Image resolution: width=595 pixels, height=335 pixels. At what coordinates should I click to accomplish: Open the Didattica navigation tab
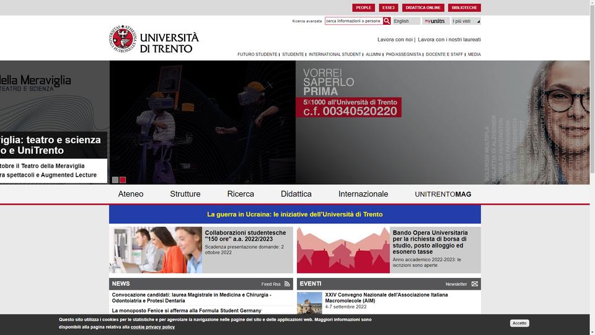click(296, 194)
